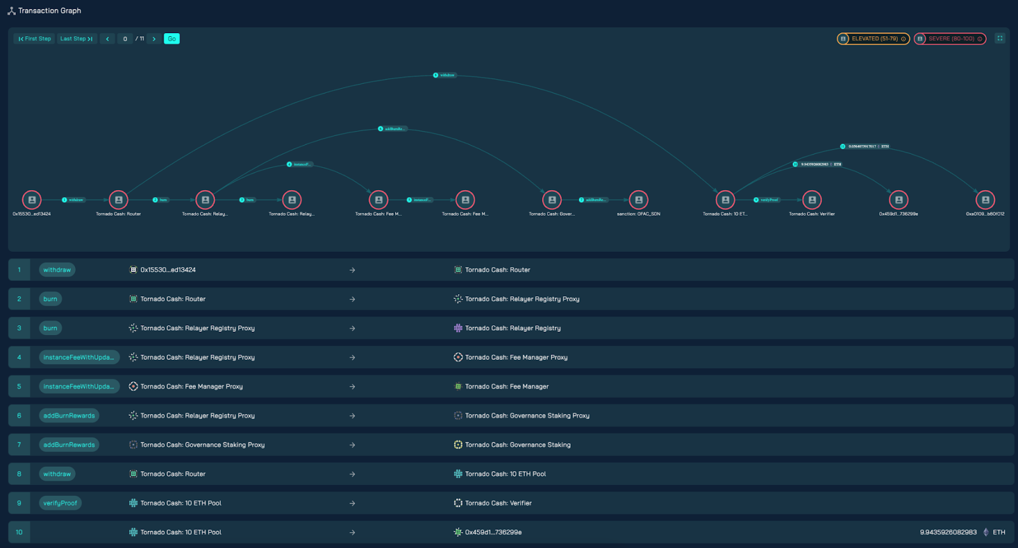Image resolution: width=1018 pixels, height=548 pixels.
Task: Select the 0xa0109...b60f012 graph node
Action: [986, 200]
